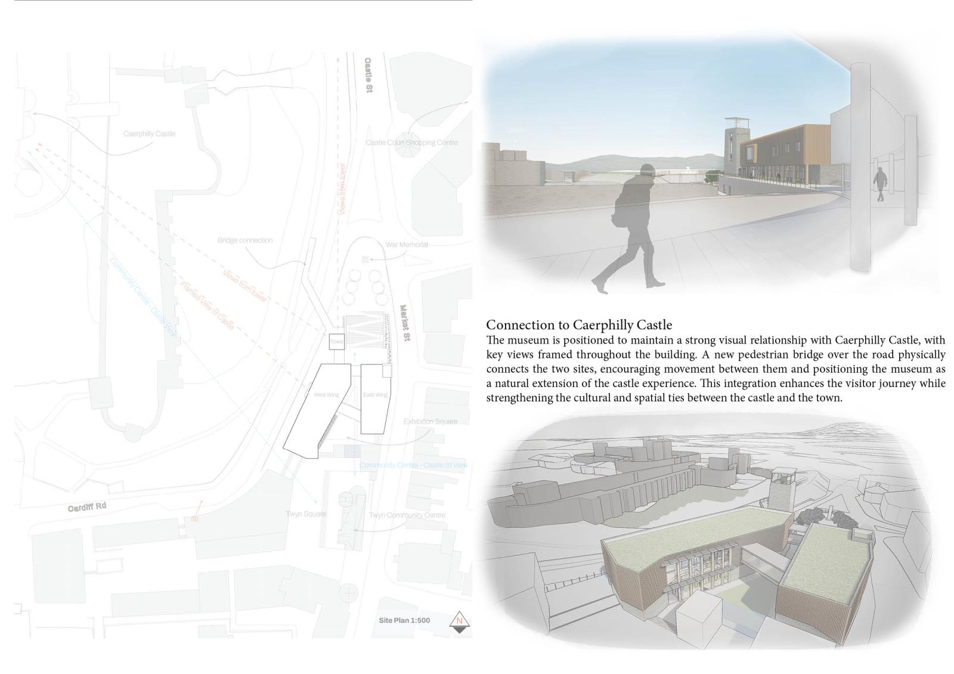Image resolution: width=954 pixels, height=674 pixels.
Task: Click the "West Wing" building outline
Action: [x=316, y=412]
